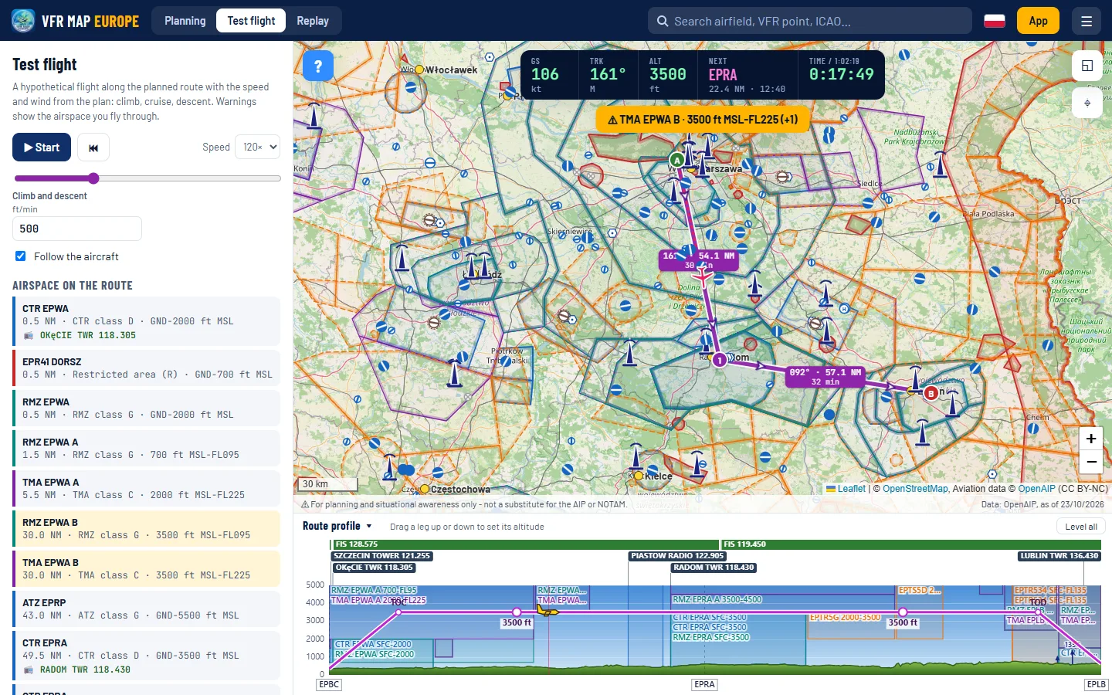
Task: Click the VFR Map Europe logo icon
Action: tap(23, 21)
